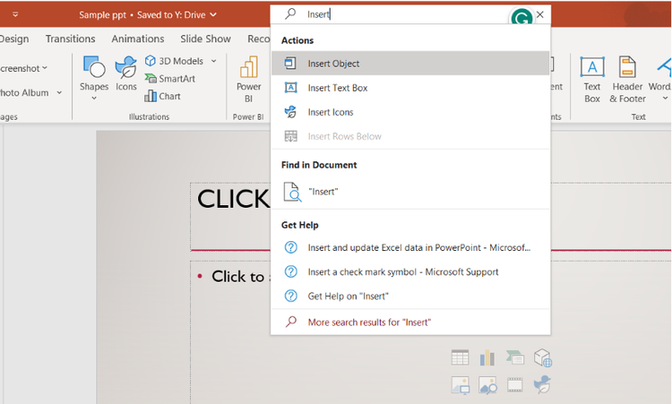672x404 pixels.
Task: Clear the search with the X button
Action: coord(540,14)
